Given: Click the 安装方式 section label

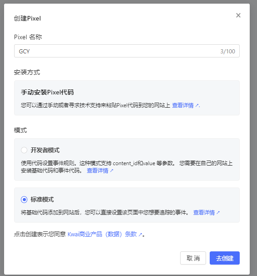Looking at the screenshot, I should (x=27, y=72).
